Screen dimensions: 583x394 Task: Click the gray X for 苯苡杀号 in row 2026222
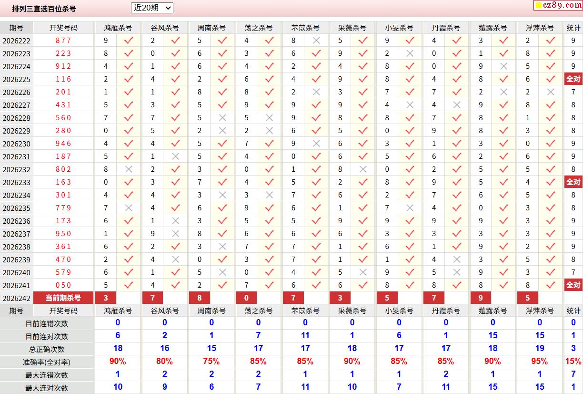pos(316,40)
